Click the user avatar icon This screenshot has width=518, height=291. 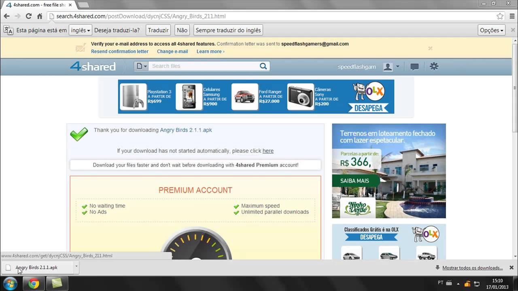(x=388, y=67)
